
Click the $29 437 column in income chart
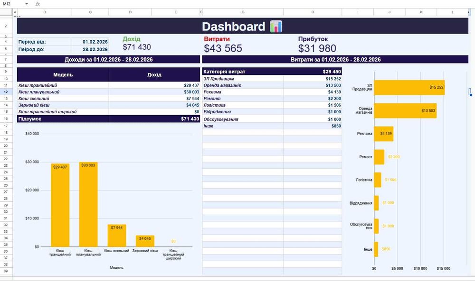coord(60,205)
